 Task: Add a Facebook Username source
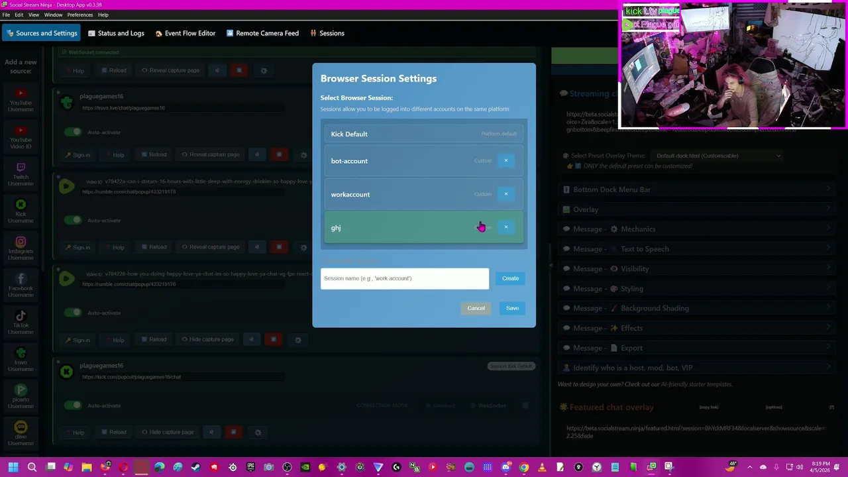[x=21, y=286]
